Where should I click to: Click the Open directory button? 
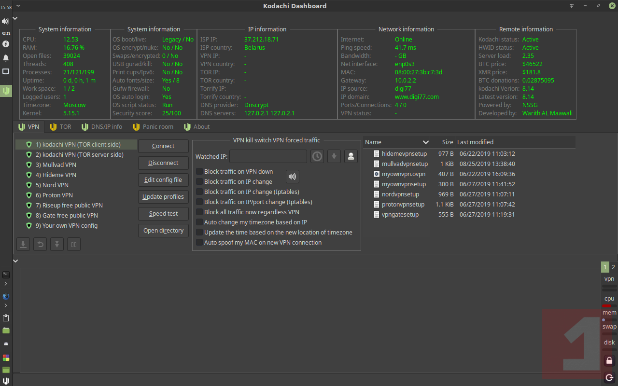163,231
